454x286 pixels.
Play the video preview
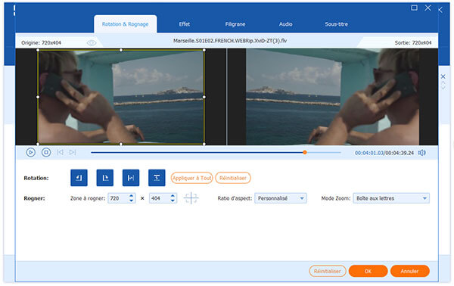pyautogui.click(x=31, y=152)
